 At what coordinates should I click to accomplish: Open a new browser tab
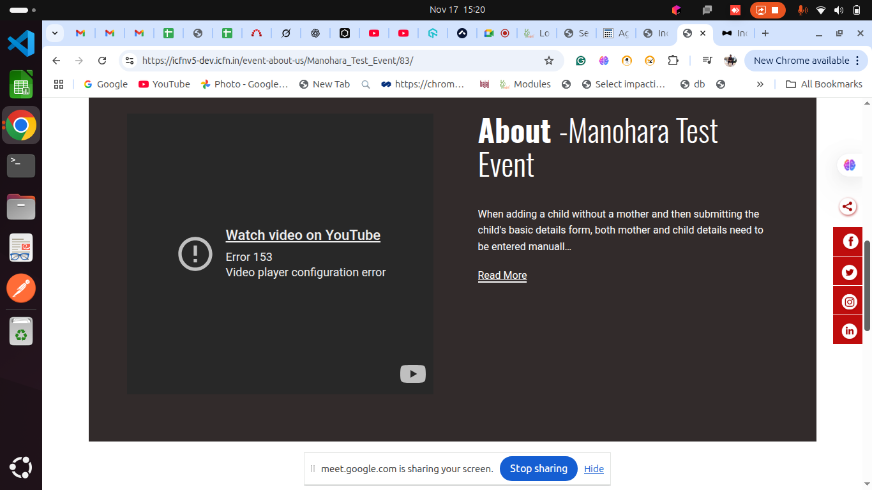765,33
